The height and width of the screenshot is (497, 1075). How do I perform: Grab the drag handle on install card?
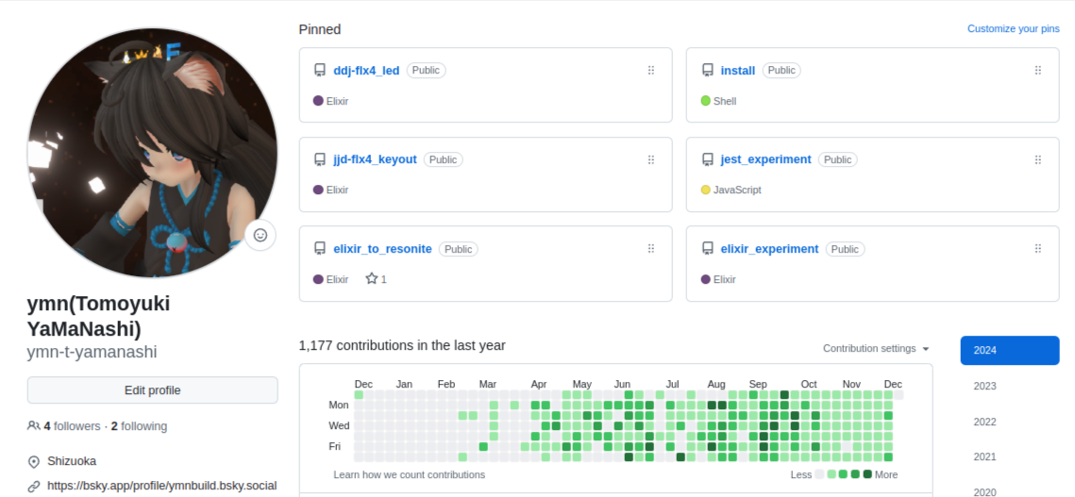tap(1038, 70)
